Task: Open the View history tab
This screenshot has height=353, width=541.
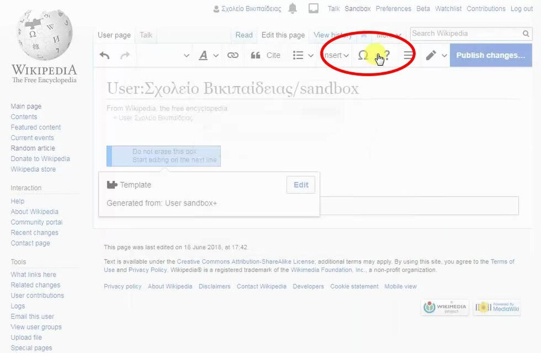Action: click(332, 35)
